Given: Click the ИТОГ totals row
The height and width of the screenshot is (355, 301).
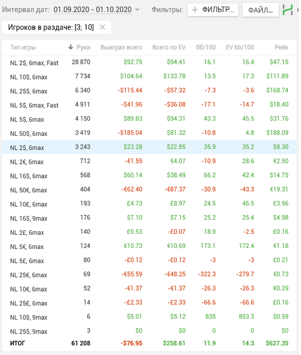Looking at the screenshot, I should (x=149, y=343).
